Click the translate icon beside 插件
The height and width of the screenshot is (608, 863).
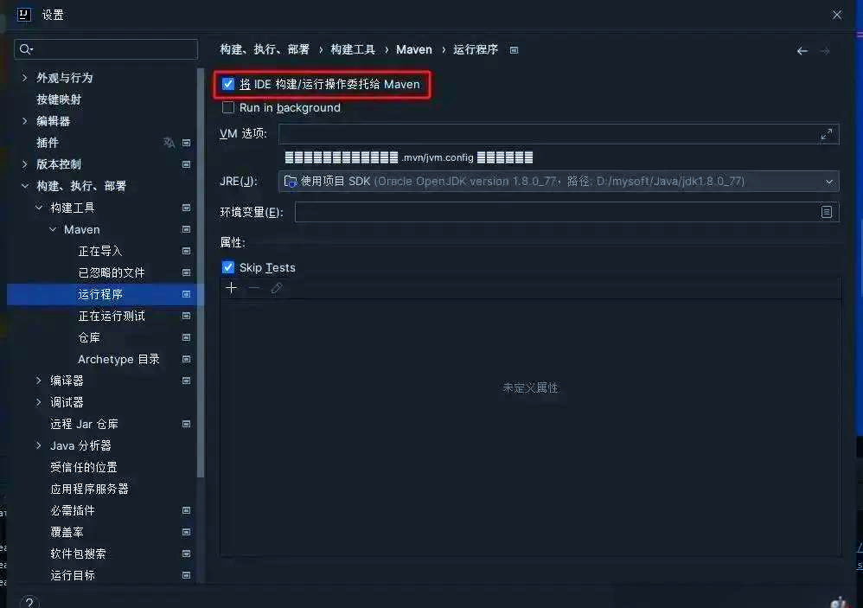click(169, 143)
